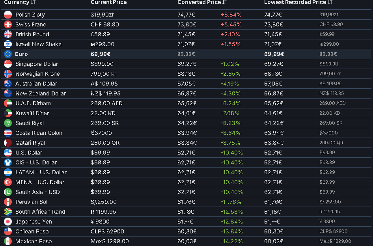Screen dimensions: 373x246
Task: Click sort icon next to Converted Price
Action: [x=224, y=2]
